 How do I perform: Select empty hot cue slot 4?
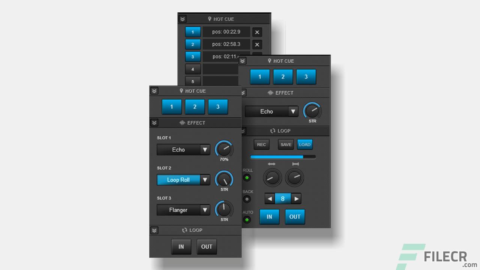(193, 69)
